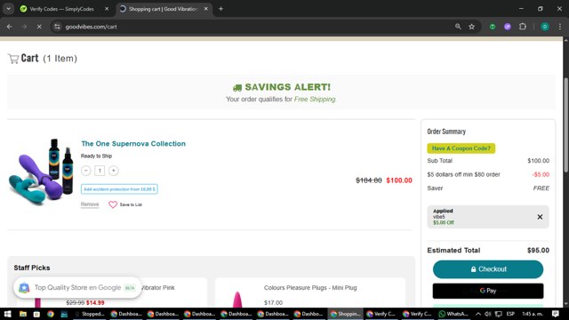The width and height of the screenshot is (569, 320).
Task: Open the green SimplyCodes extension icon
Action: tap(493, 27)
